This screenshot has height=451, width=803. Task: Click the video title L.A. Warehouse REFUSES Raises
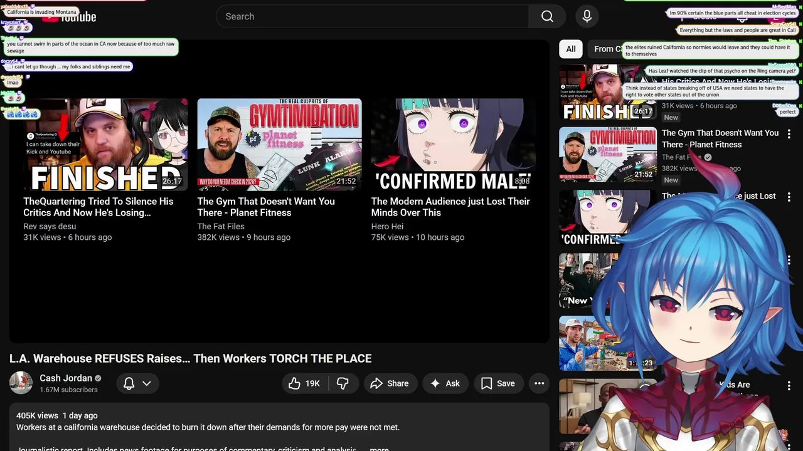(190, 358)
